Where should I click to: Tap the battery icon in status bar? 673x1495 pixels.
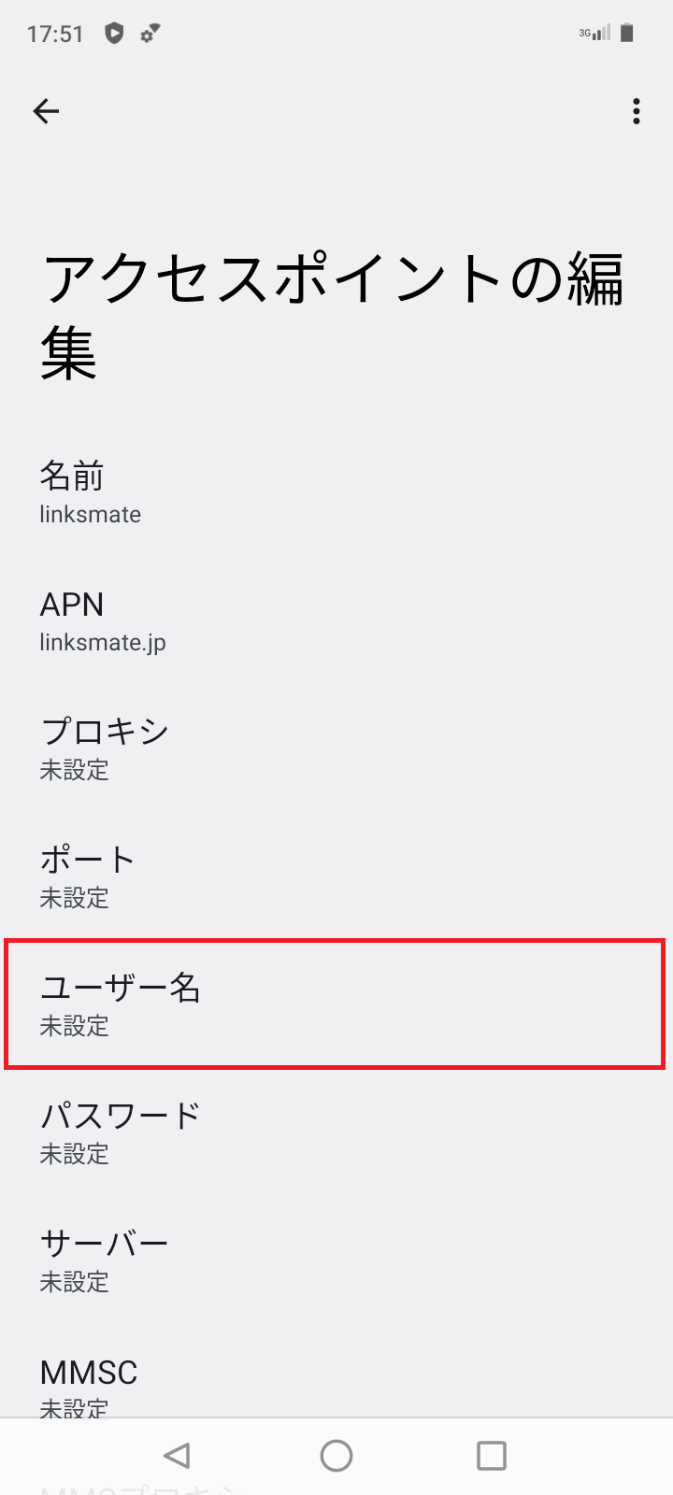point(627,34)
